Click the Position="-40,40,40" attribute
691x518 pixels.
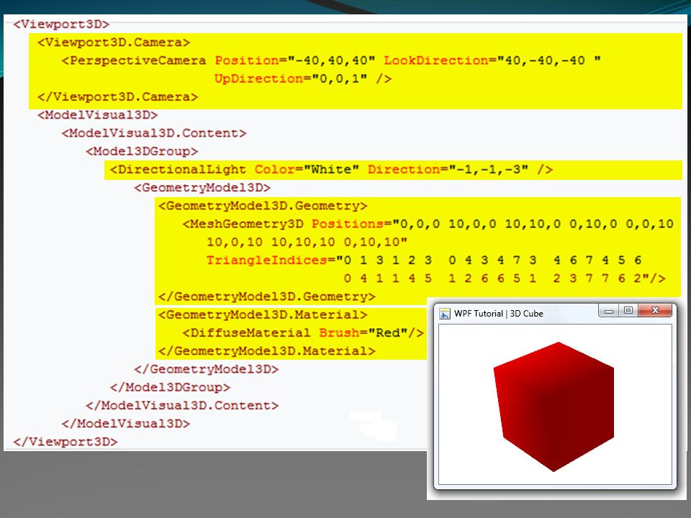point(295,60)
